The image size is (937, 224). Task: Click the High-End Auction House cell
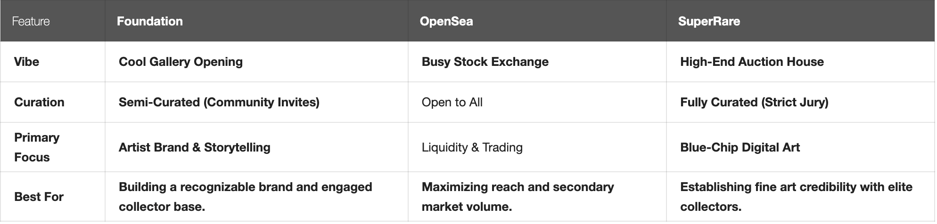[752, 62]
